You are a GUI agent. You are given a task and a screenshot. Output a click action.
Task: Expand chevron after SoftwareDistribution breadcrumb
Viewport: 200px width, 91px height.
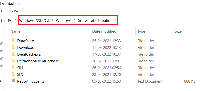(x=116, y=20)
